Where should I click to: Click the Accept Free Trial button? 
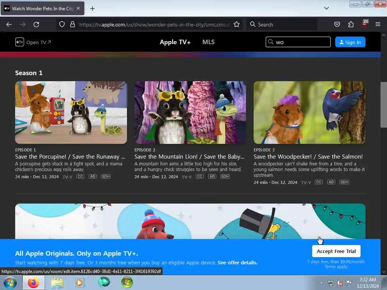[336, 251]
